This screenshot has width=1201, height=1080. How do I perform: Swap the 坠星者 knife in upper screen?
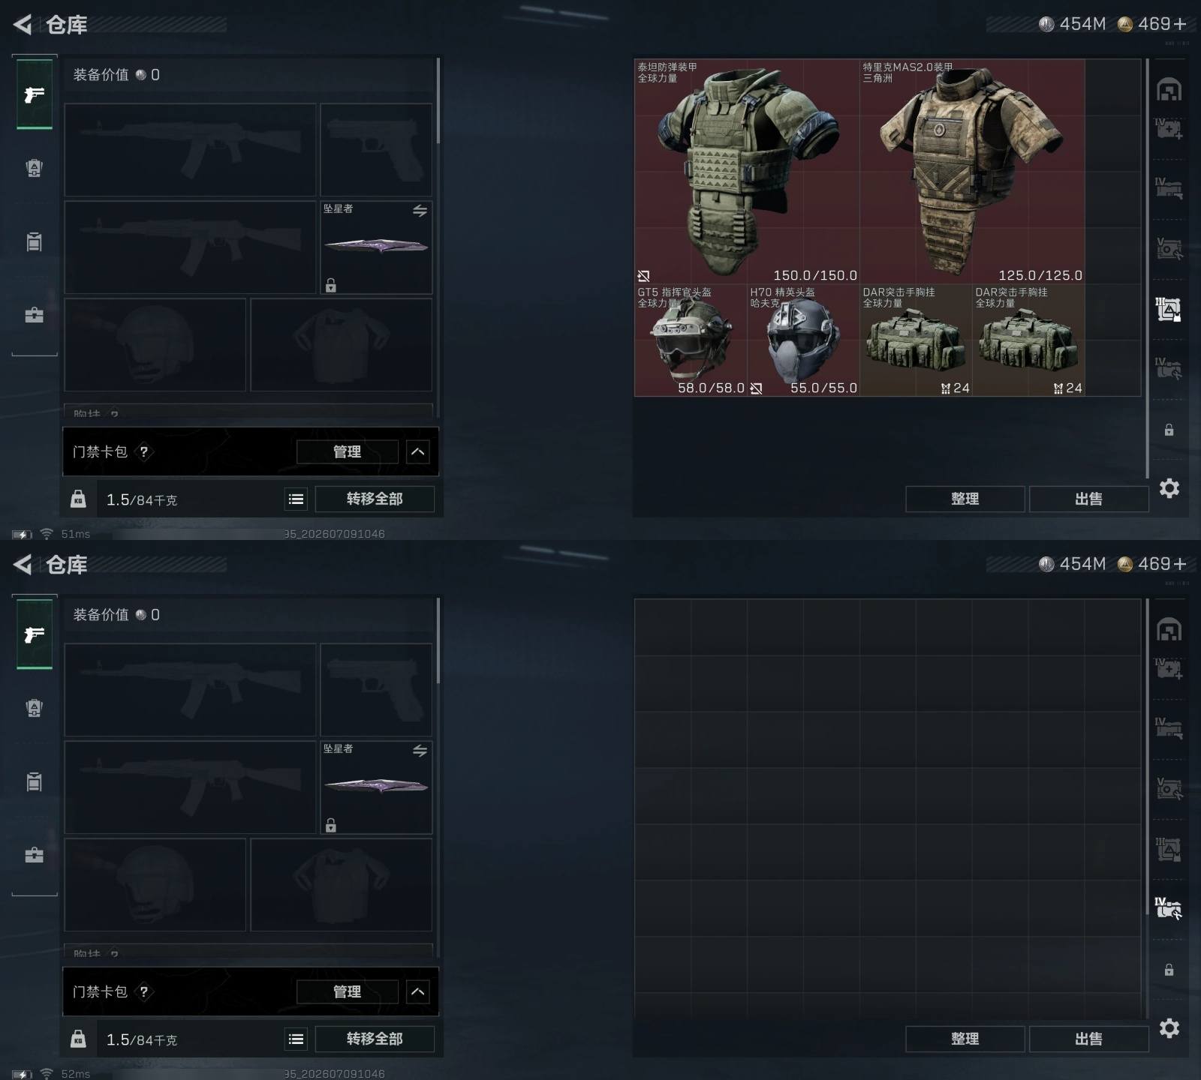420,211
